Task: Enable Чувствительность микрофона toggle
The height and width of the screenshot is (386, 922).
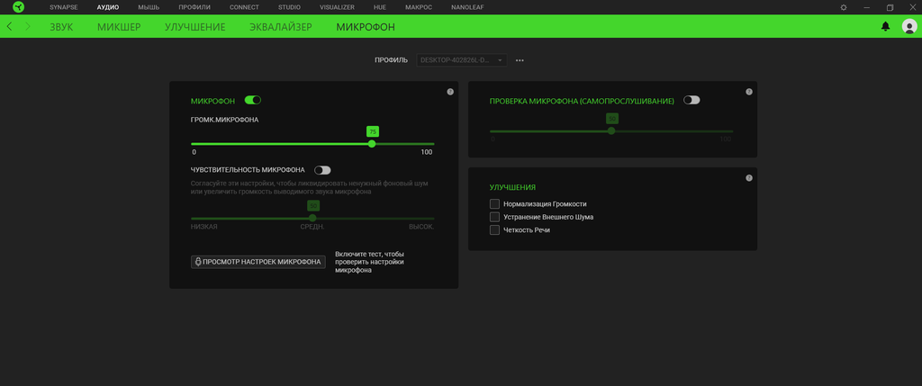Action: pyautogui.click(x=322, y=170)
